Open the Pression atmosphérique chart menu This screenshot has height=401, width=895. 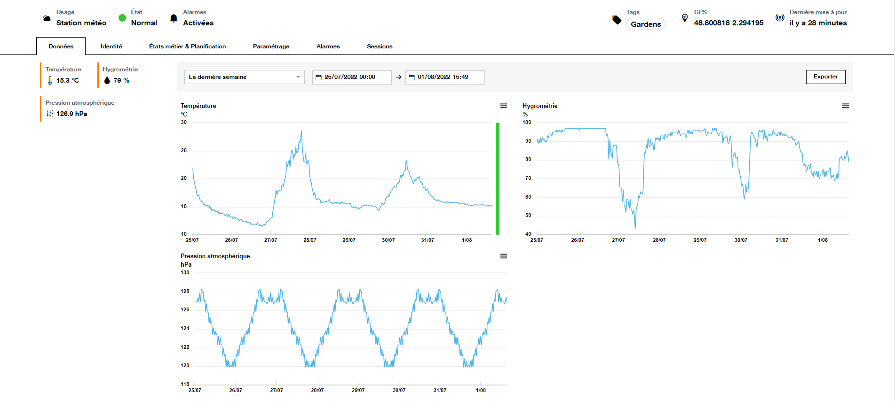[503, 256]
